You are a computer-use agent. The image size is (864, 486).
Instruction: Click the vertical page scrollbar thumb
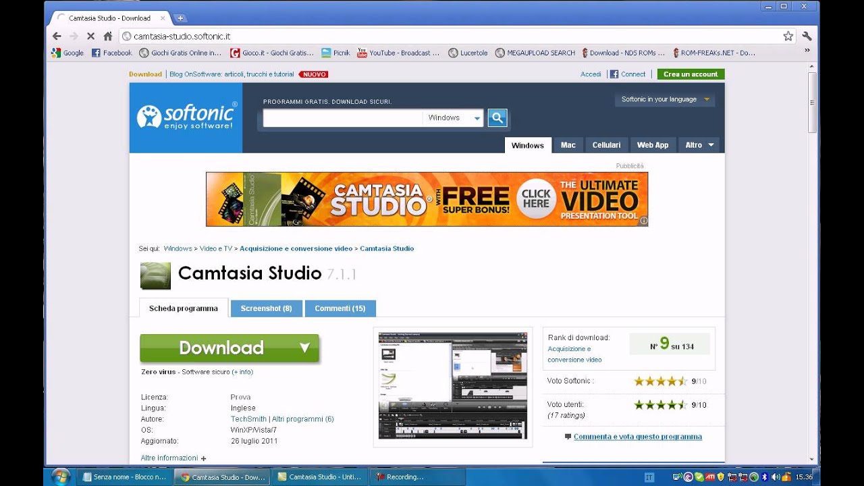(813, 103)
